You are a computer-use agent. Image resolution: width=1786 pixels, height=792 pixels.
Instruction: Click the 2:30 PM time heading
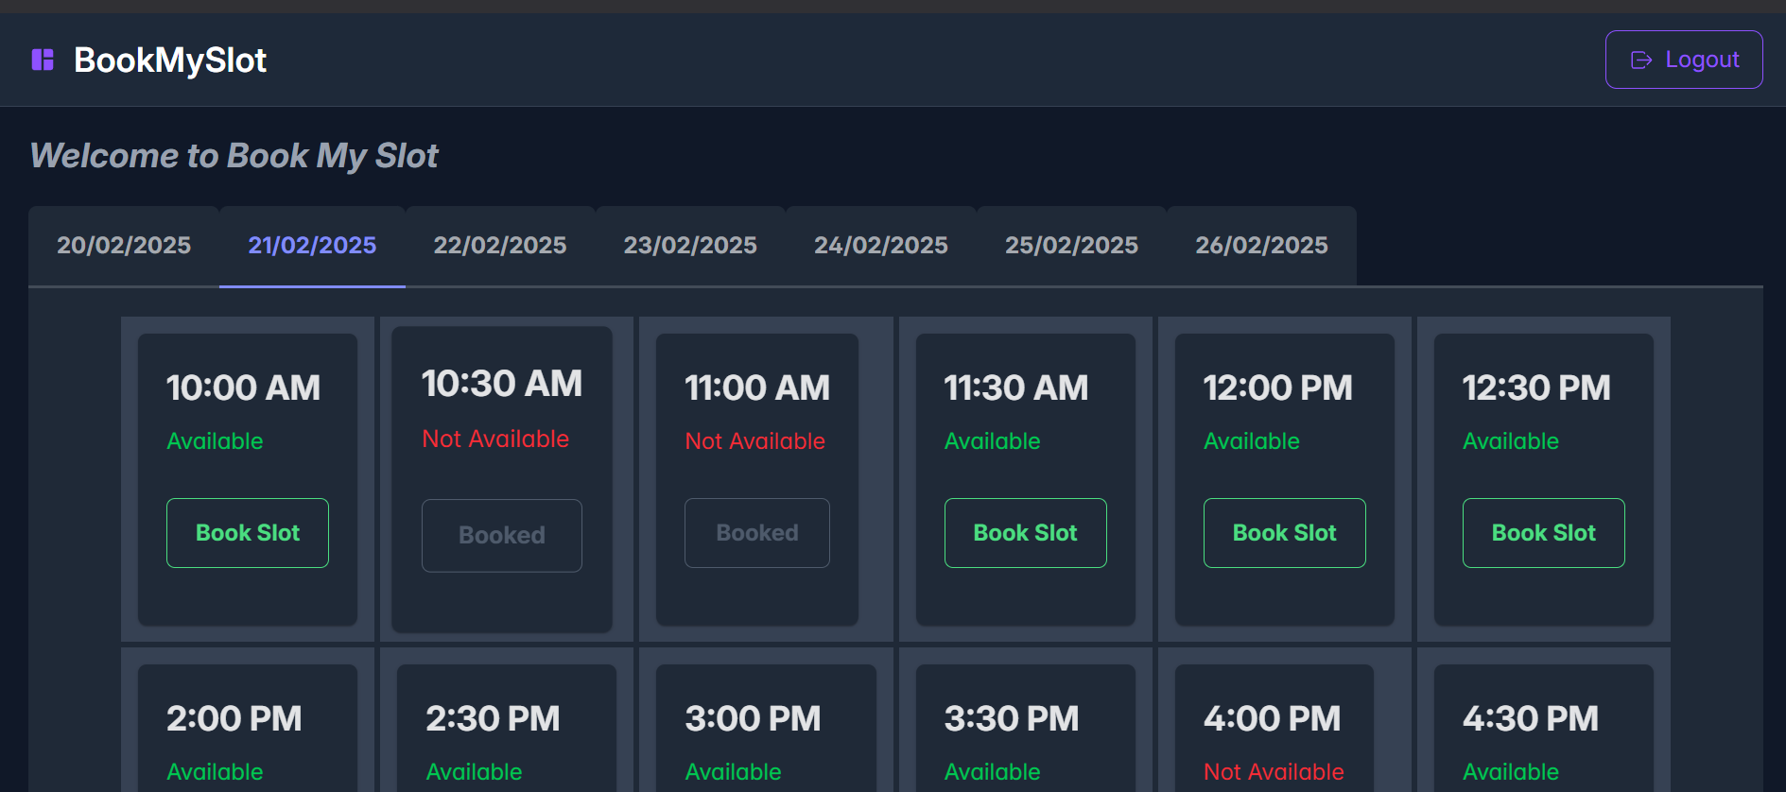(x=493, y=718)
